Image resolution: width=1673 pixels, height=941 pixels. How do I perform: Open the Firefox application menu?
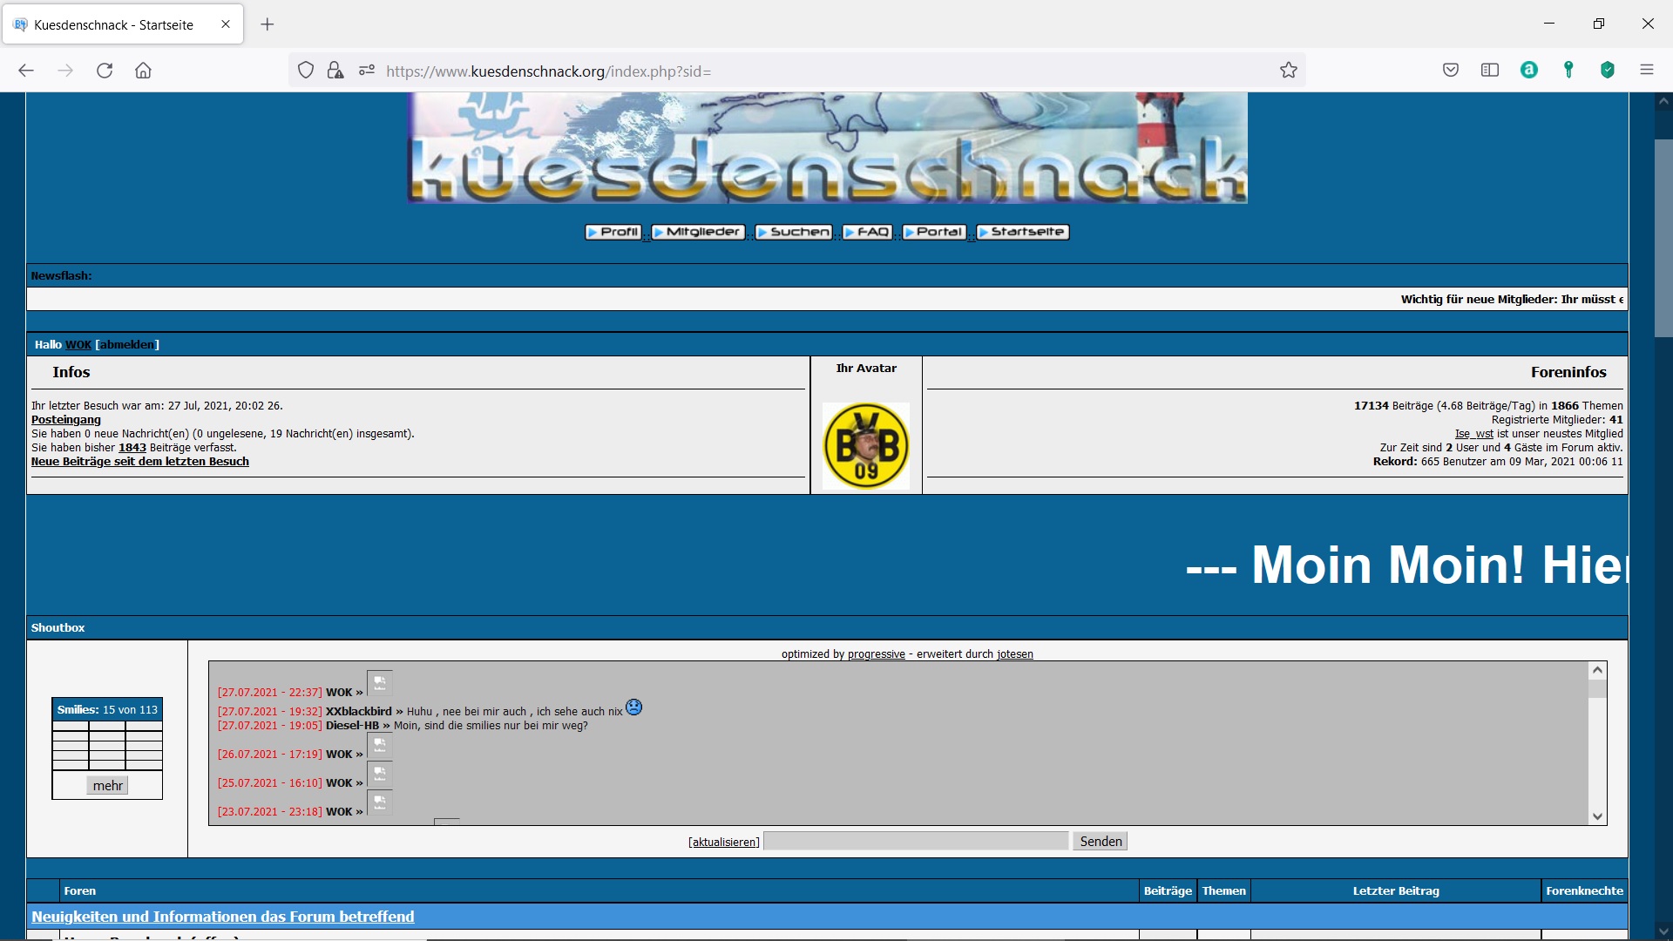(1646, 71)
